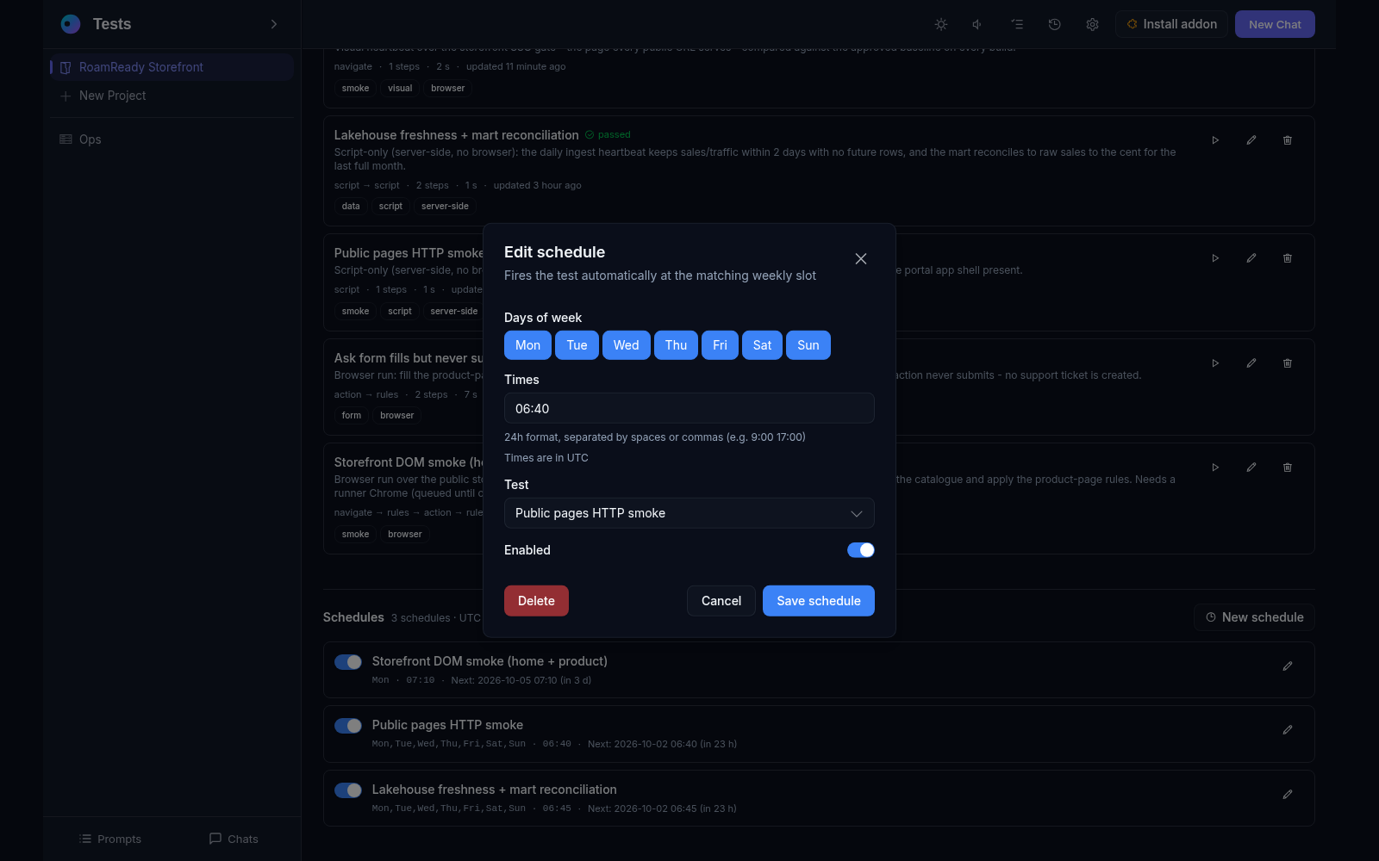Viewport: 1379px width, 861px height.
Task: Open the Test dropdown showing Public pages HTTP smoke
Action: 689,513
